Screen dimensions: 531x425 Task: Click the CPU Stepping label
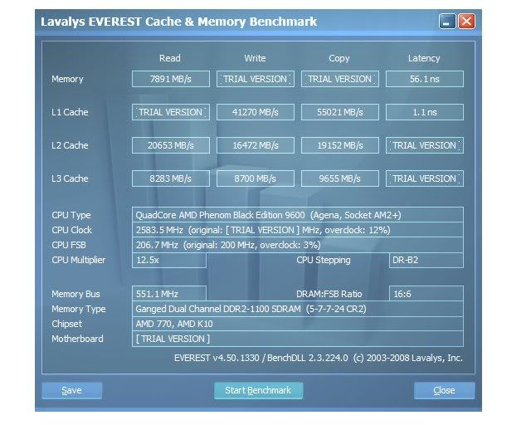(x=324, y=260)
